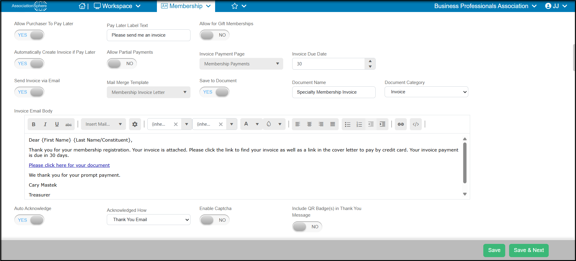Toggle Allow Partial Payments
This screenshot has height=261, width=576.
tap(122, 64)
